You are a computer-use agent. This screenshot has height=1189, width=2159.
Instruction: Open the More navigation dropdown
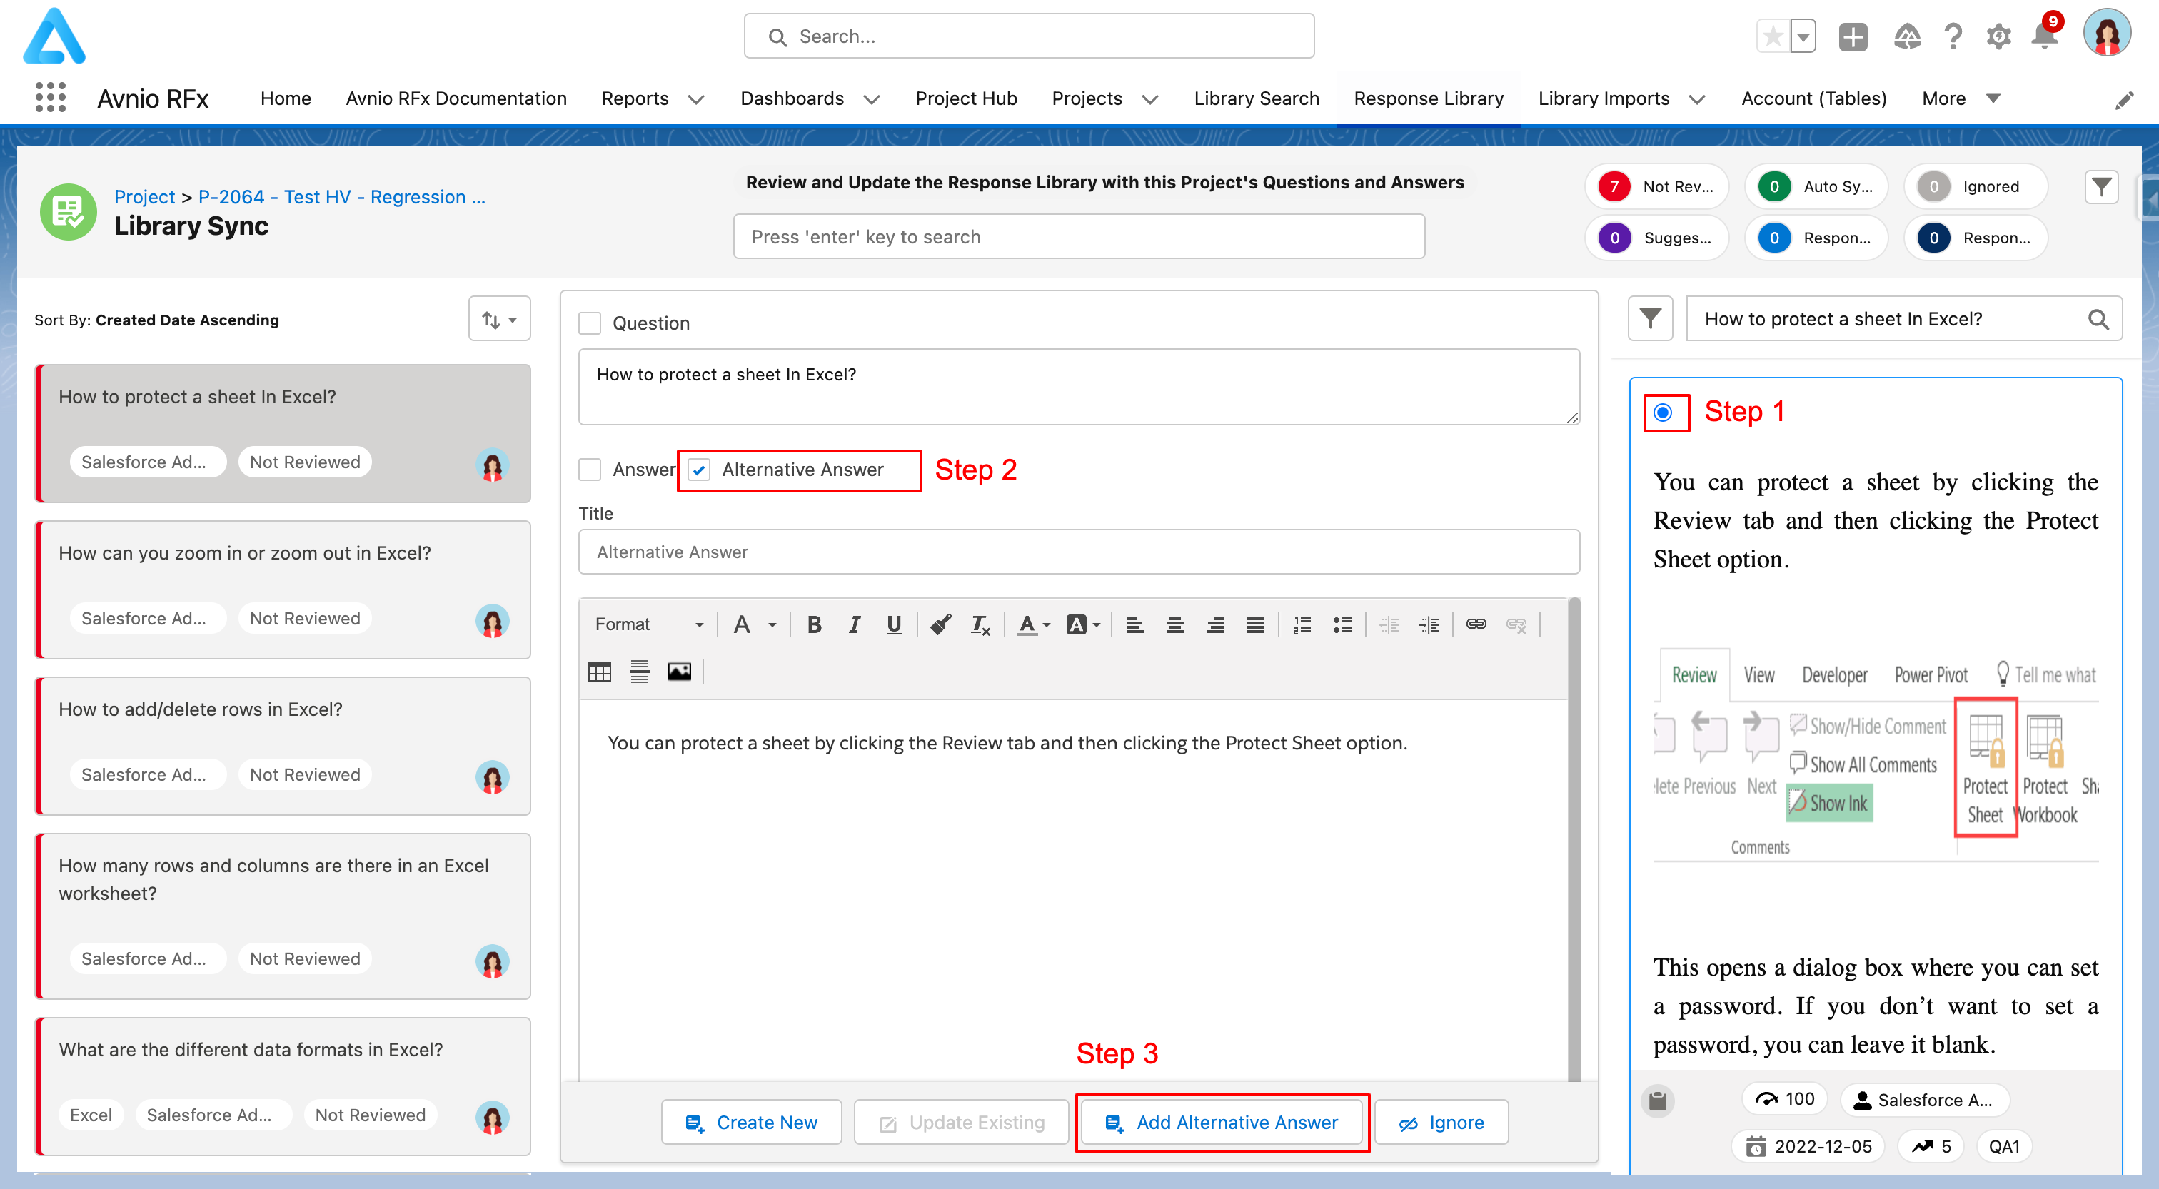(x=1961, y=98)
